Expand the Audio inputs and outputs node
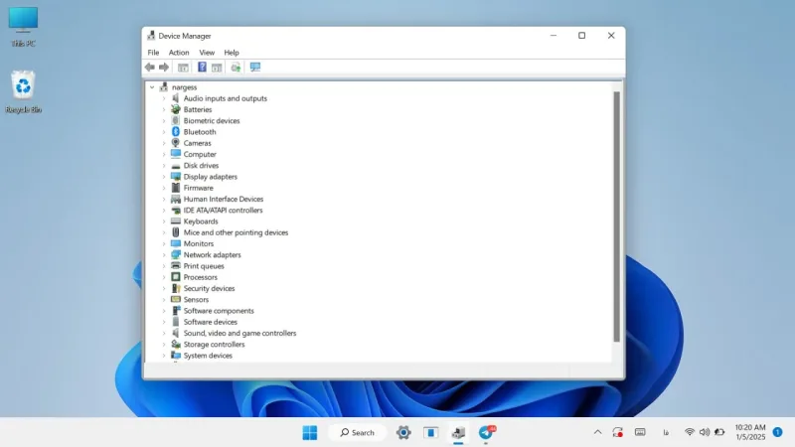795x447 pixels. pos(164,98)
